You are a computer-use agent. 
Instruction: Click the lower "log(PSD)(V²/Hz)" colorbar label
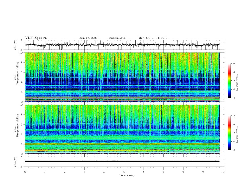coord(237,134)
